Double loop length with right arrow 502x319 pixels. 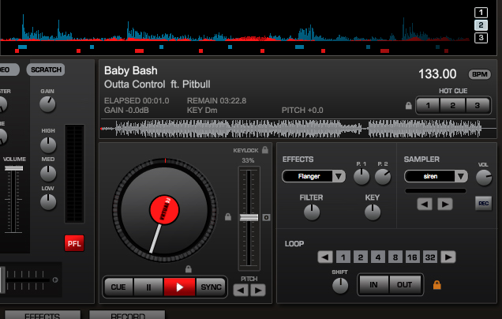coord(448,257)
